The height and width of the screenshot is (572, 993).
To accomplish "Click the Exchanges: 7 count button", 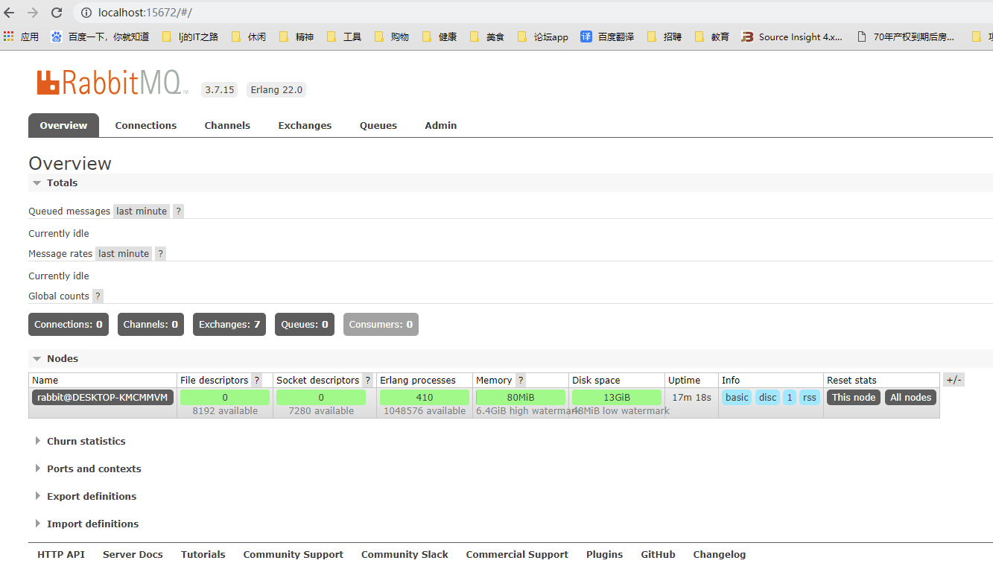I will coord(229,325).
